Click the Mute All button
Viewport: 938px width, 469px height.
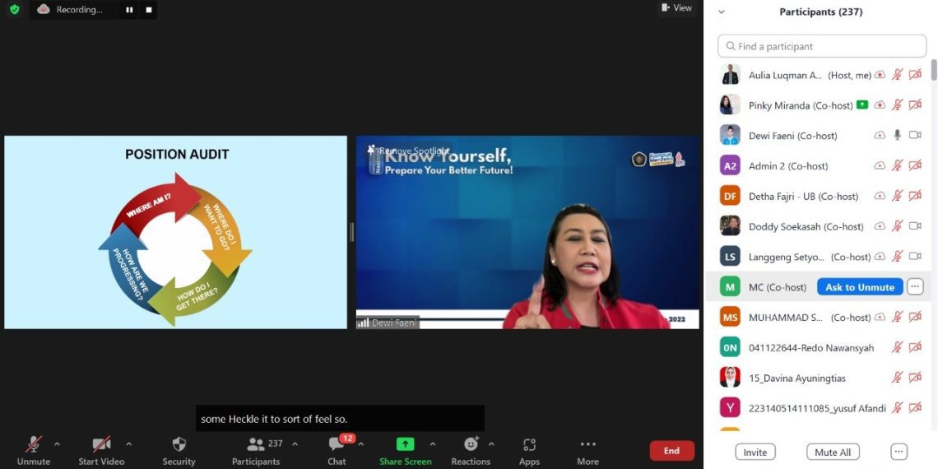point(833,453)
